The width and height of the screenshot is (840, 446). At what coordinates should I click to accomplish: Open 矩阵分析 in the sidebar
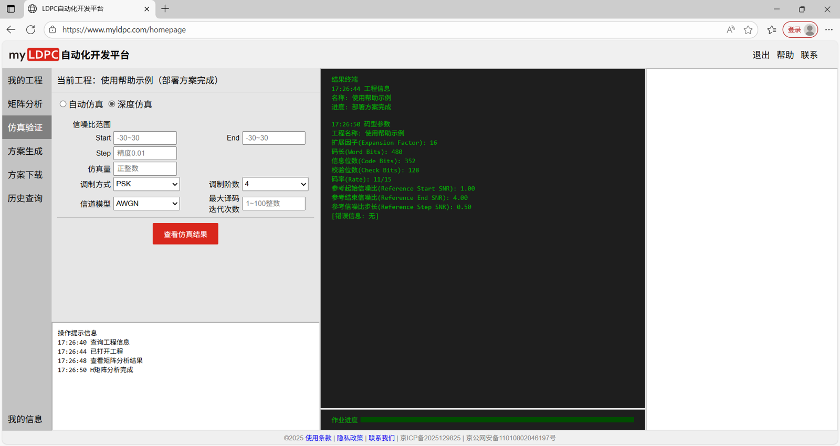25,104
